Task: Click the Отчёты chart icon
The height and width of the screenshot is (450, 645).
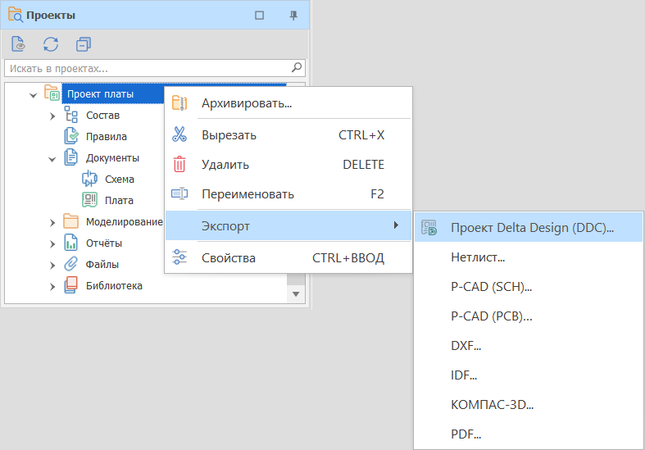Action: click(x=70, y=243)
